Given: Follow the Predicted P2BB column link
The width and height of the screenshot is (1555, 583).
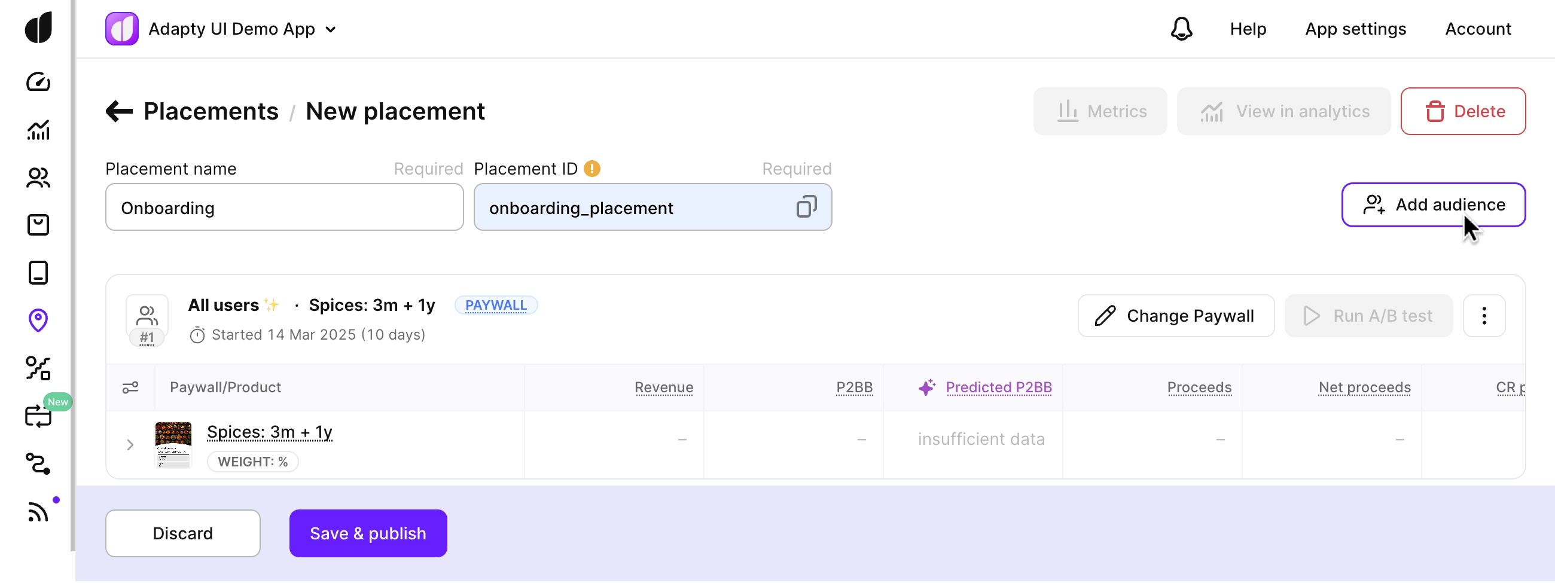Looking at the screenshot, I should coord(998,387).
